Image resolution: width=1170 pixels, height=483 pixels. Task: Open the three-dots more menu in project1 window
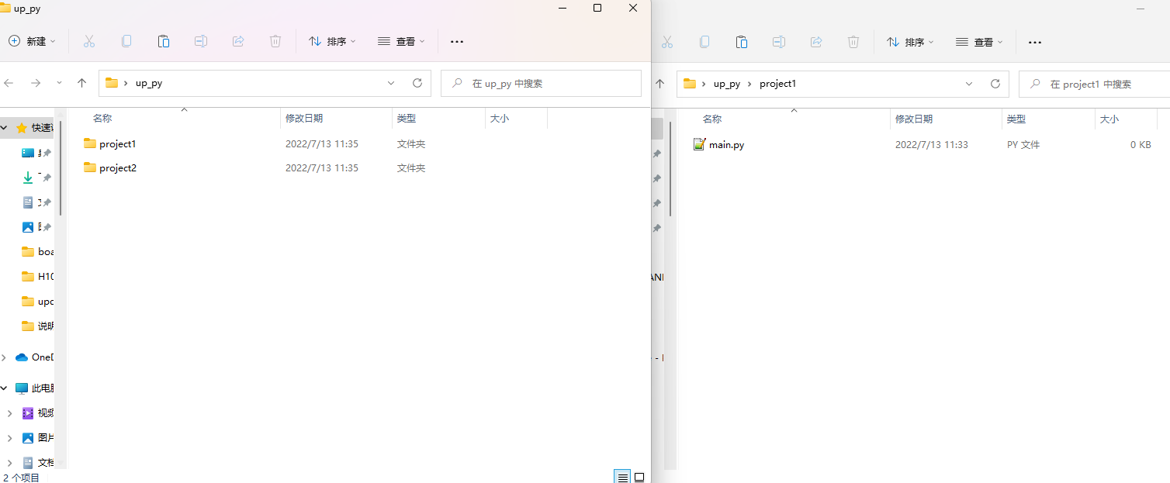[1035, 43]
